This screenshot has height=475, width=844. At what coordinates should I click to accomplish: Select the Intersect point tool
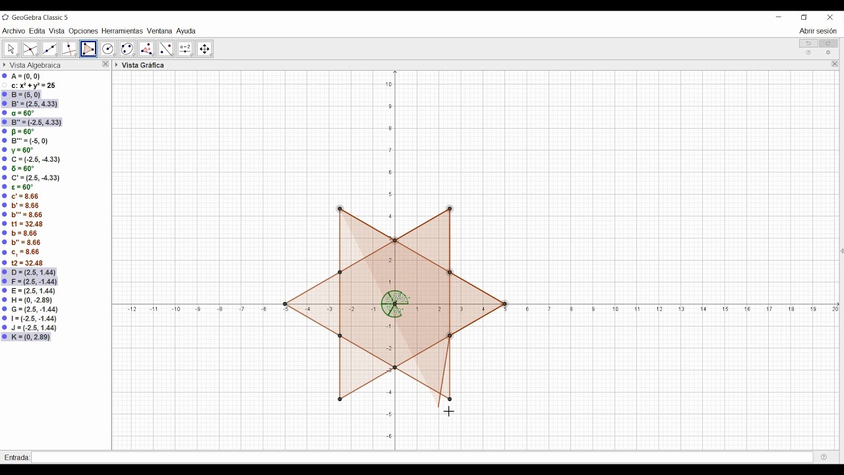(30, 49)
